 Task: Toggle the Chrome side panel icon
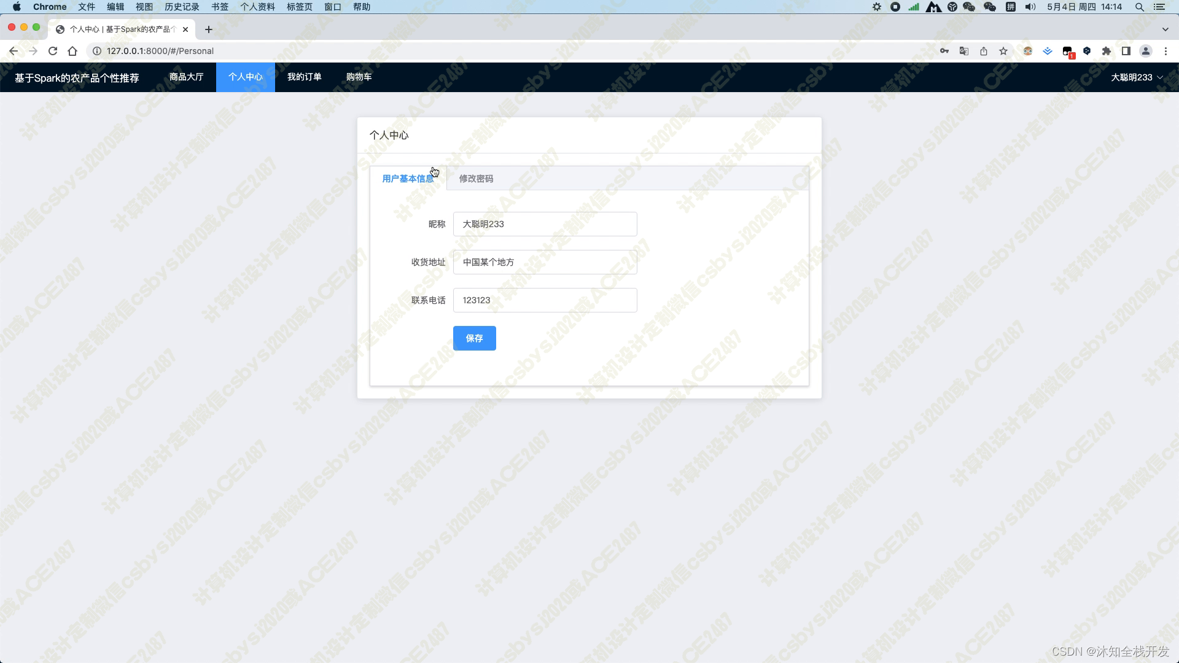tap(1126, 51)
